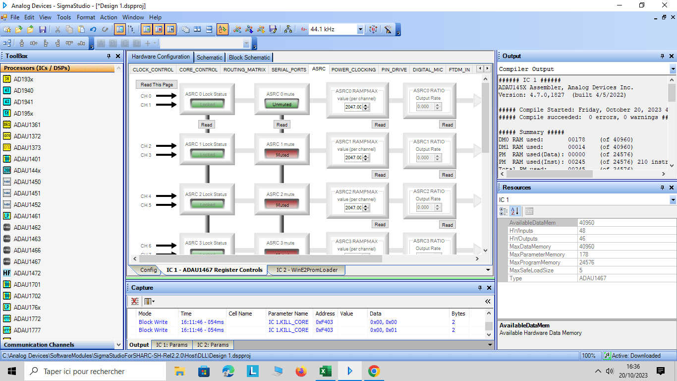
Task: Click the clear capture red X icon
Action: (134, 301)
